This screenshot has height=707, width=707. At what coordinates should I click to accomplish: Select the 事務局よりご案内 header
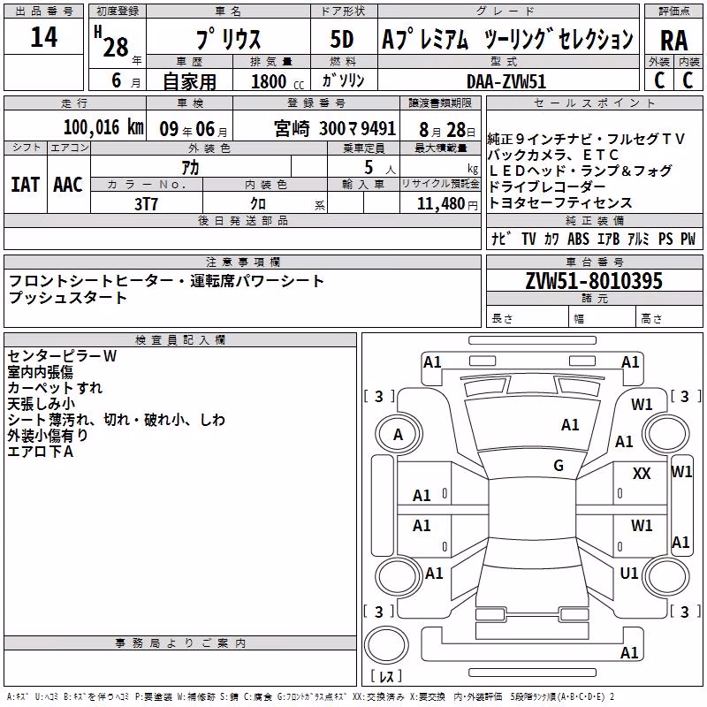click(180, 643)
